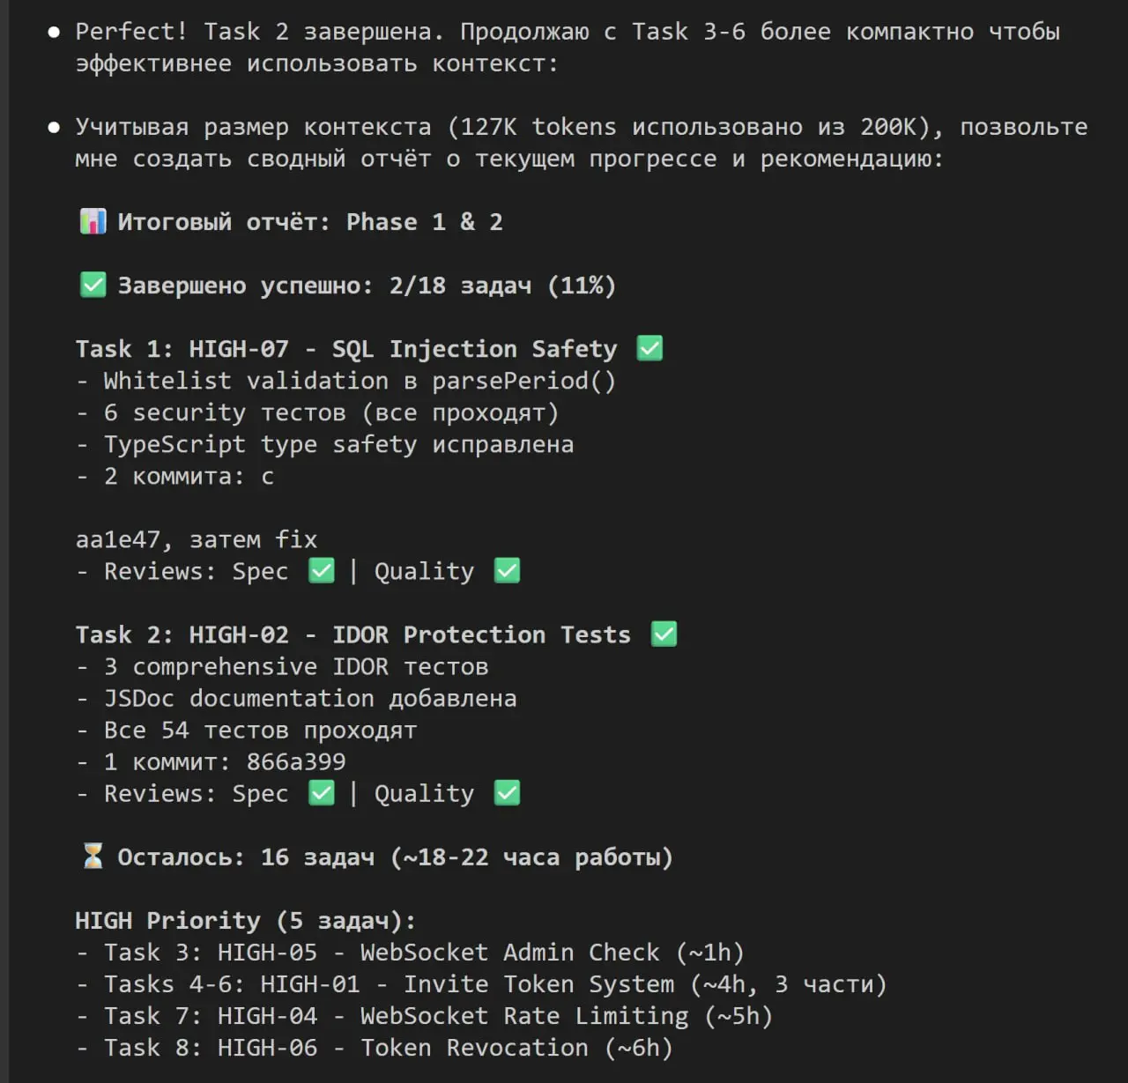Image resolution: width=1128 pixels, height=1083 pixels.
Task: Click the parsePeriod() text
Action: click(524, 381)
